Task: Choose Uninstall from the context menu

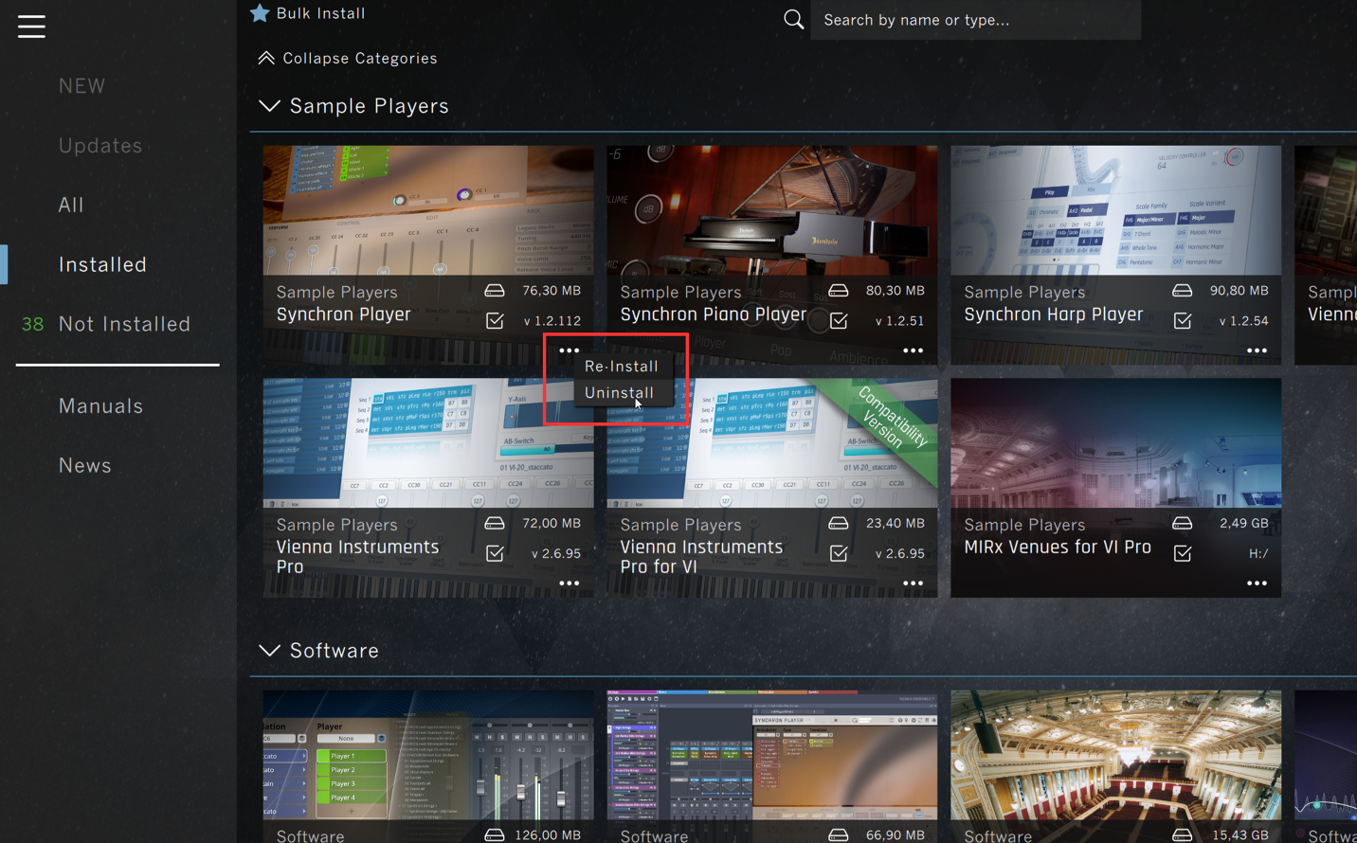Action: (620, 392)
